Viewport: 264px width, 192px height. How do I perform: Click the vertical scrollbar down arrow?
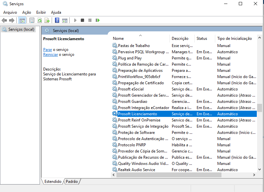click(x=259, y=169)
